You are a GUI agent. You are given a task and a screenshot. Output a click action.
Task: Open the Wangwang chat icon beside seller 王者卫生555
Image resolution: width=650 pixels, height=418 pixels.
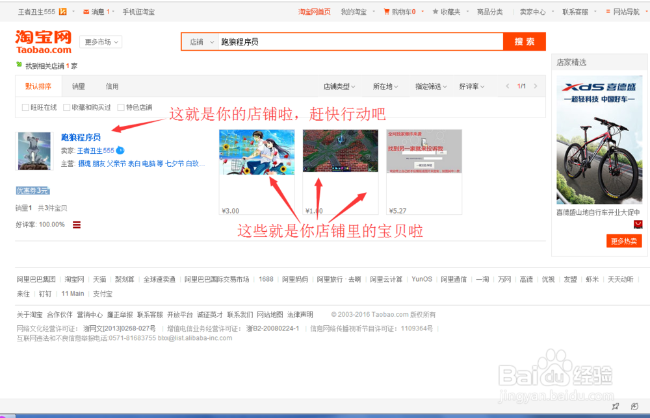coord(120,151)
